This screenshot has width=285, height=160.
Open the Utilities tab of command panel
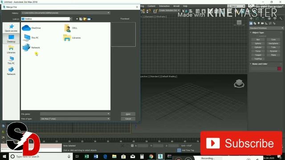[281, 19]
